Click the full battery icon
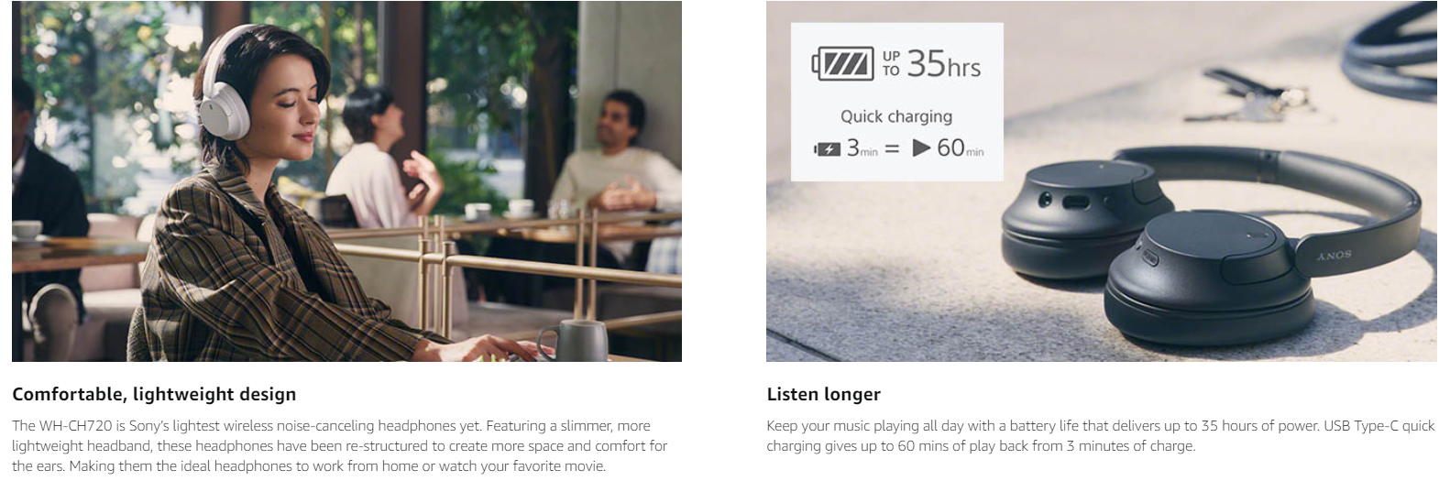Screen dimensions: 1439x481 pyautogui.click(x=841, y=63)
